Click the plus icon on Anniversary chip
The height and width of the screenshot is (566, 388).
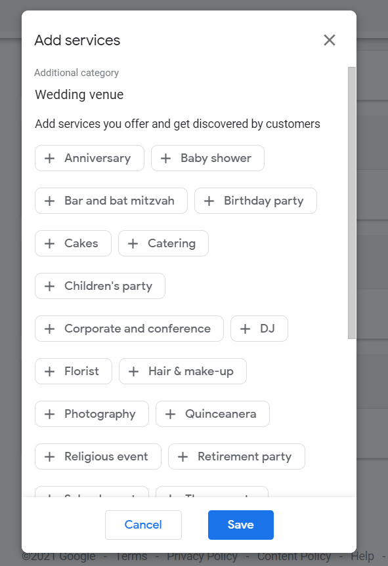tap(49, 158)
